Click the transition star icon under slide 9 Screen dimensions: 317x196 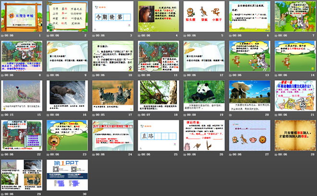48,75
